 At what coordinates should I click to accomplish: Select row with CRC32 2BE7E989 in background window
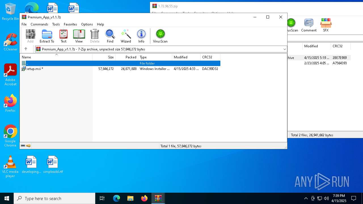(319, 58)
